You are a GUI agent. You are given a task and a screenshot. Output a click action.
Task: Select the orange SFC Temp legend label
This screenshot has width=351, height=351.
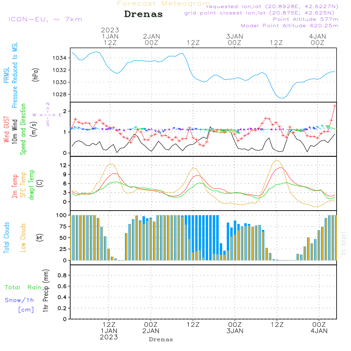pos(23,185)
